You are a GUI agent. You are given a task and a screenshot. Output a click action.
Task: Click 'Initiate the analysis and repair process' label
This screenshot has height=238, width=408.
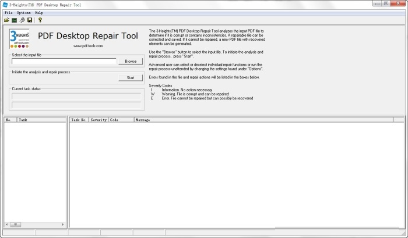(x=41, y=72)
